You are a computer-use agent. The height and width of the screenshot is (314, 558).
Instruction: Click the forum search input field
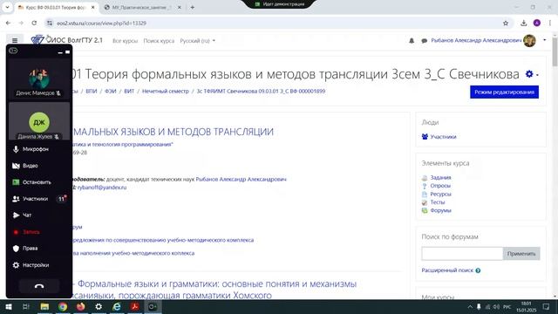point(462,254)
